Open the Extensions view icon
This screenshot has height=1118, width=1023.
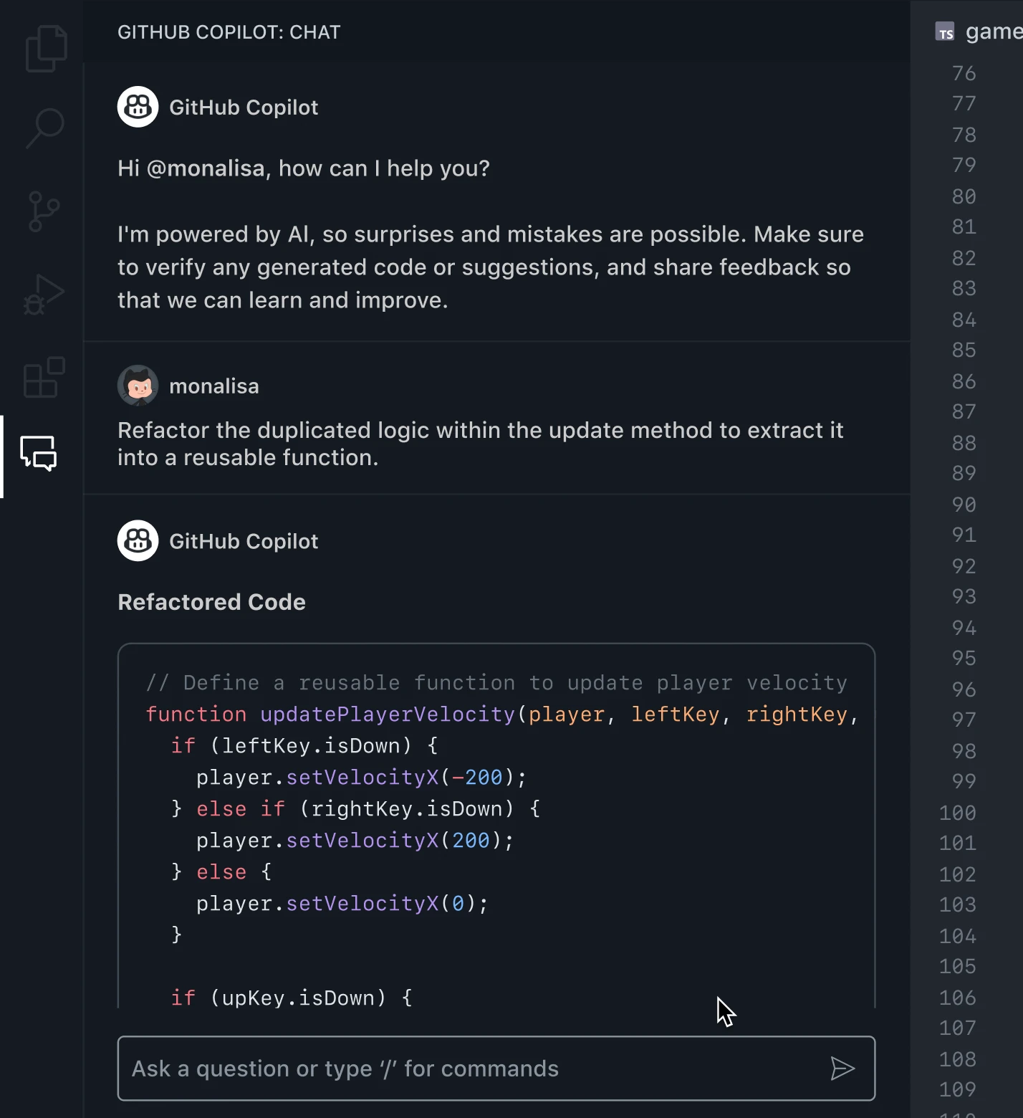click(x=44, y=377)
